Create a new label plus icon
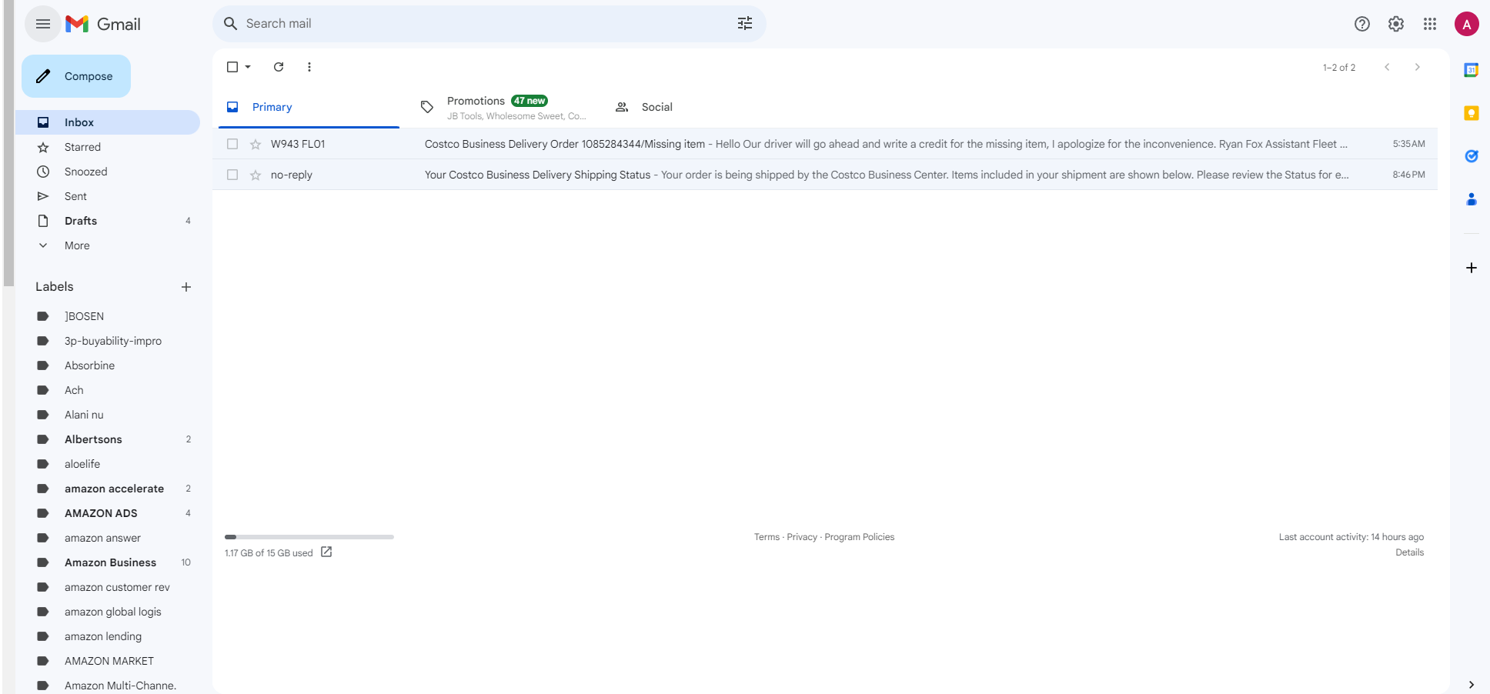This screenshot has width=1490, height=694. pos(186,287)
